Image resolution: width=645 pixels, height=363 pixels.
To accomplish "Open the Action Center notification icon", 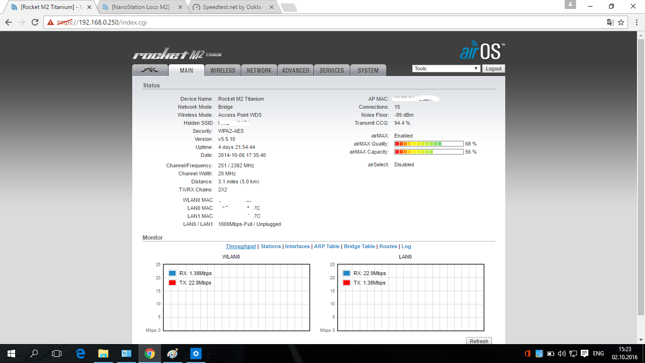I will tap(585, 354).
